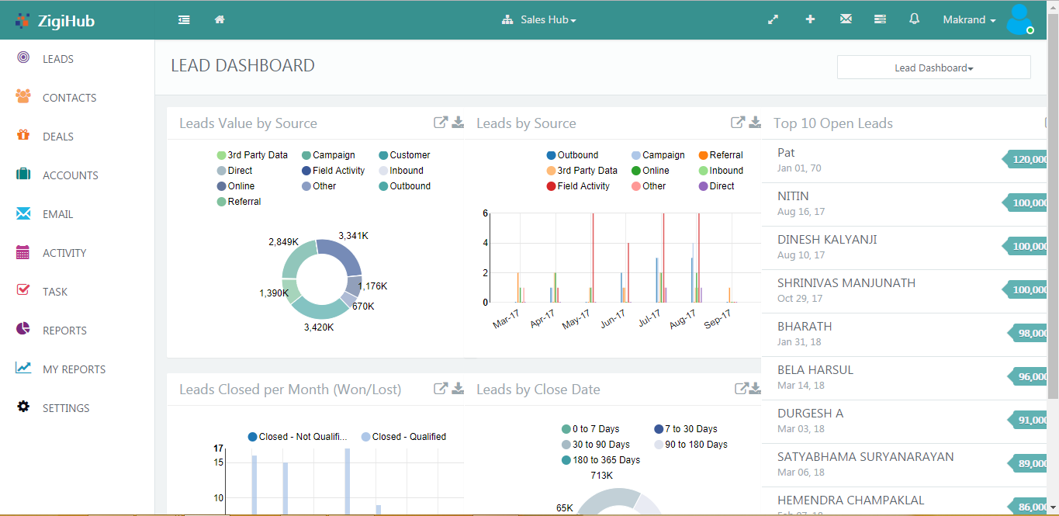Open the Makrand user menu
The image size is (1059, 516).
[968, 20]
